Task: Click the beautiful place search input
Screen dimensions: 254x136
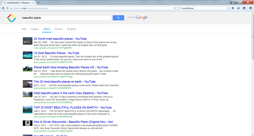Action: (x=66, y=18)
